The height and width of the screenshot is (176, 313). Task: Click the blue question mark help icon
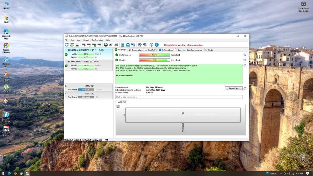[151, 45]
